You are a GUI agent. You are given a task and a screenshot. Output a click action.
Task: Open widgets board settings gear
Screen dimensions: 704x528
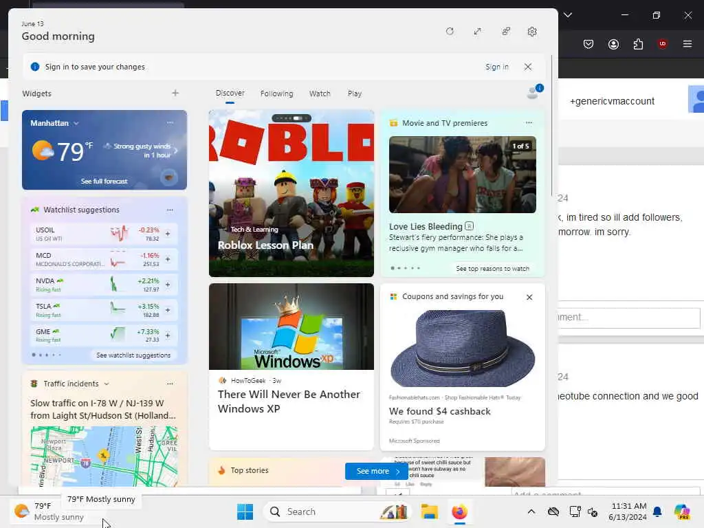[532, 32]
